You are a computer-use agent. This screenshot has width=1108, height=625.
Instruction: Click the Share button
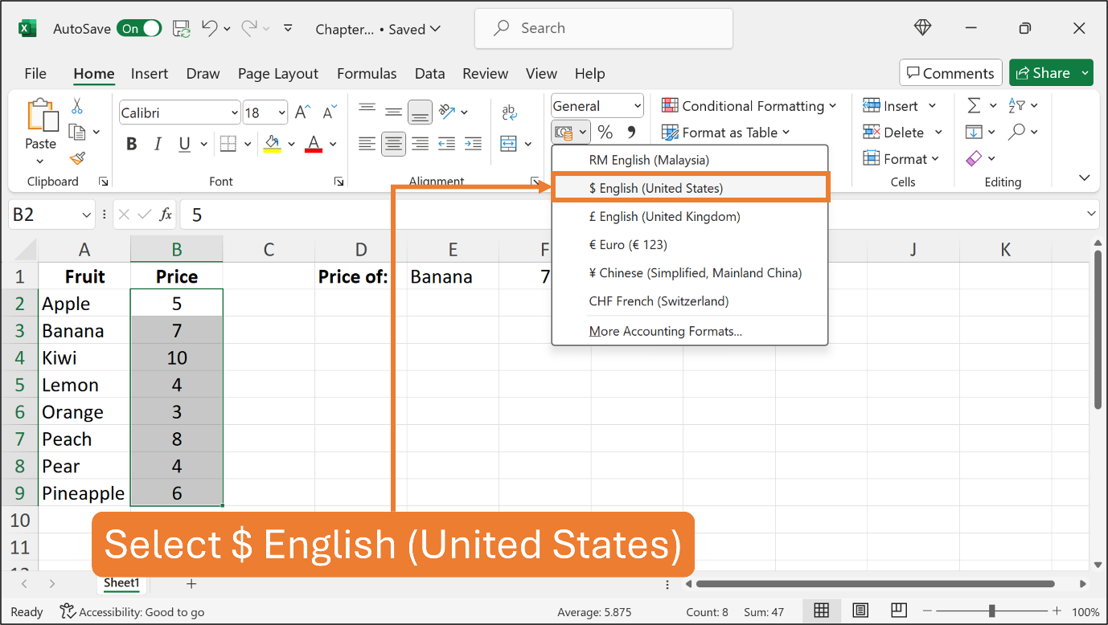(x=1043, y=73)
